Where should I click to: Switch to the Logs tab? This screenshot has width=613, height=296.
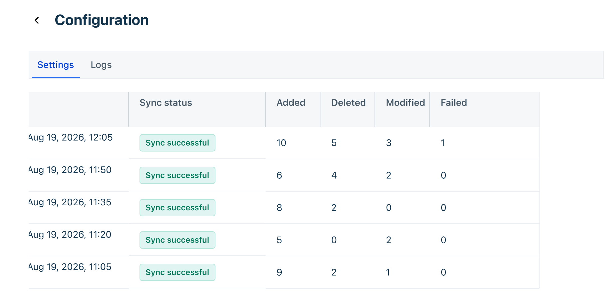tap(101, 65)
